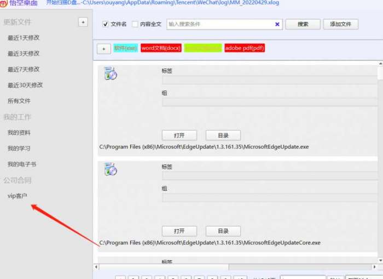Screen dimensions: 383x279
Task: Enable the 内容全文 checkbox
Action: (135, 24)
